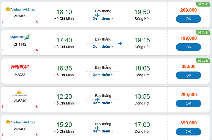Click the 299,000 price of flight VN6240

point(189,95)
